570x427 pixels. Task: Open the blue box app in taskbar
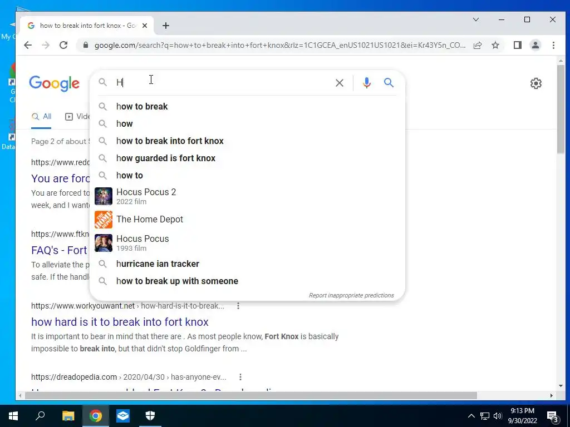123,416
